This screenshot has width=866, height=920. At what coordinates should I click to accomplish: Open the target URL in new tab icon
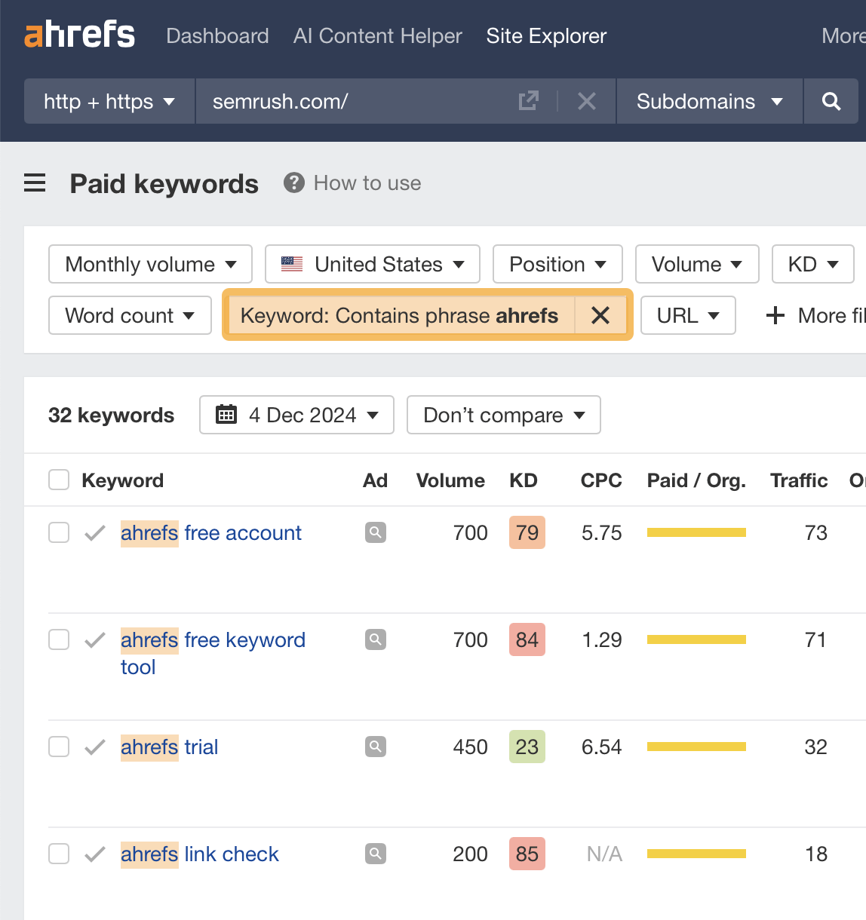[530, 100]
